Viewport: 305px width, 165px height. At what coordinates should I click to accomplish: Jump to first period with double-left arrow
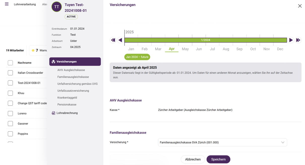tap(113, 40)
